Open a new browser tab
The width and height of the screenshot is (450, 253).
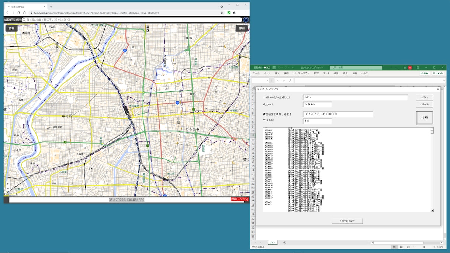click(x=51, y=7)
